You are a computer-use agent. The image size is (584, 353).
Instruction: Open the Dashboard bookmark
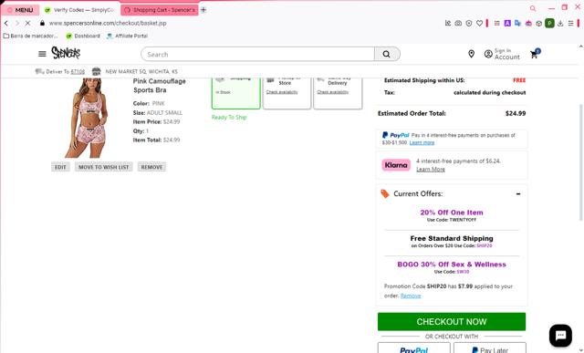pos(83,36)
